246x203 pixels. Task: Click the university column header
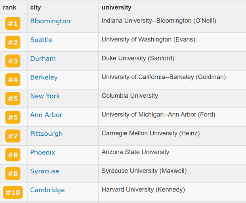(116, 8)
